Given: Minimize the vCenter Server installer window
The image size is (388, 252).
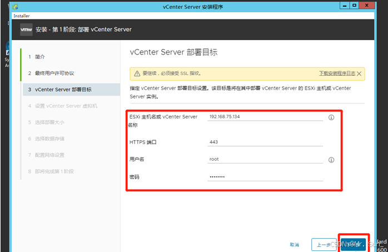Looking at the screenshot, I should [x=345, y=6].
